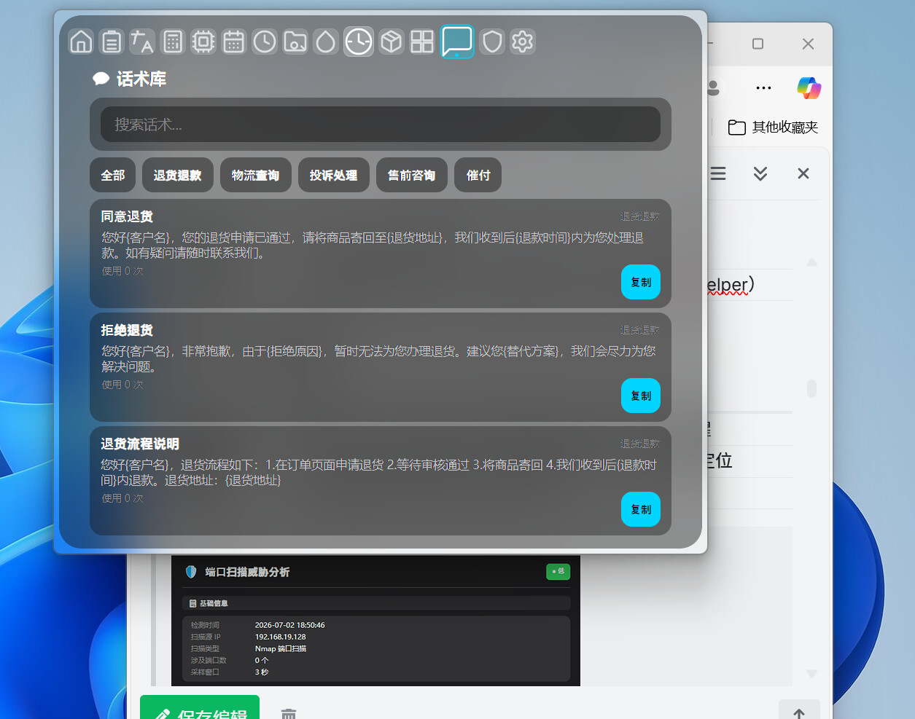Open the translate tool icon

tap(142, 42)
